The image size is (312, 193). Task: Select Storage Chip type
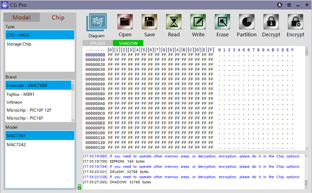[19, 44]
